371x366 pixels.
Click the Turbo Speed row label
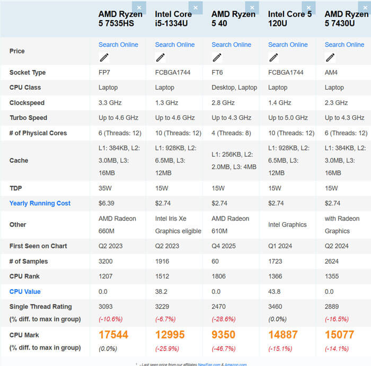29,118
